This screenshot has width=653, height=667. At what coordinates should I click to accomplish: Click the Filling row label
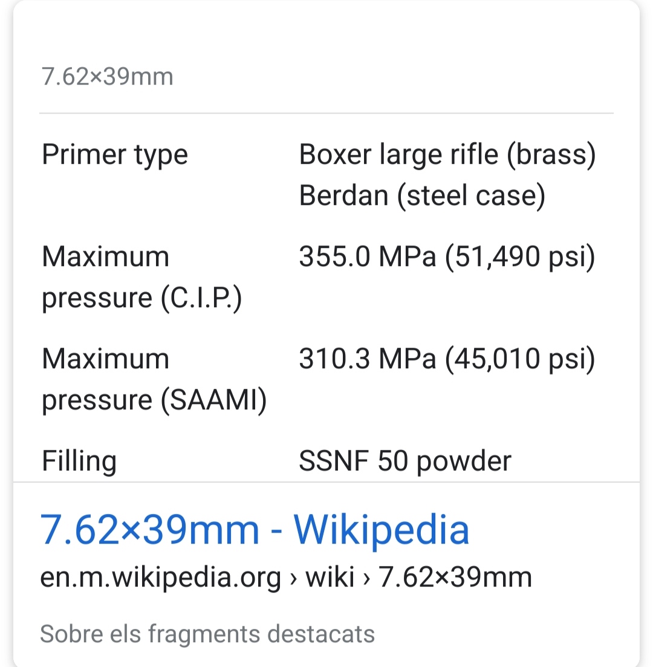[x=79, y=461]
